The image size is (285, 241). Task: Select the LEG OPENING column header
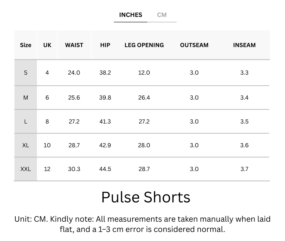[x=144, y=45]
